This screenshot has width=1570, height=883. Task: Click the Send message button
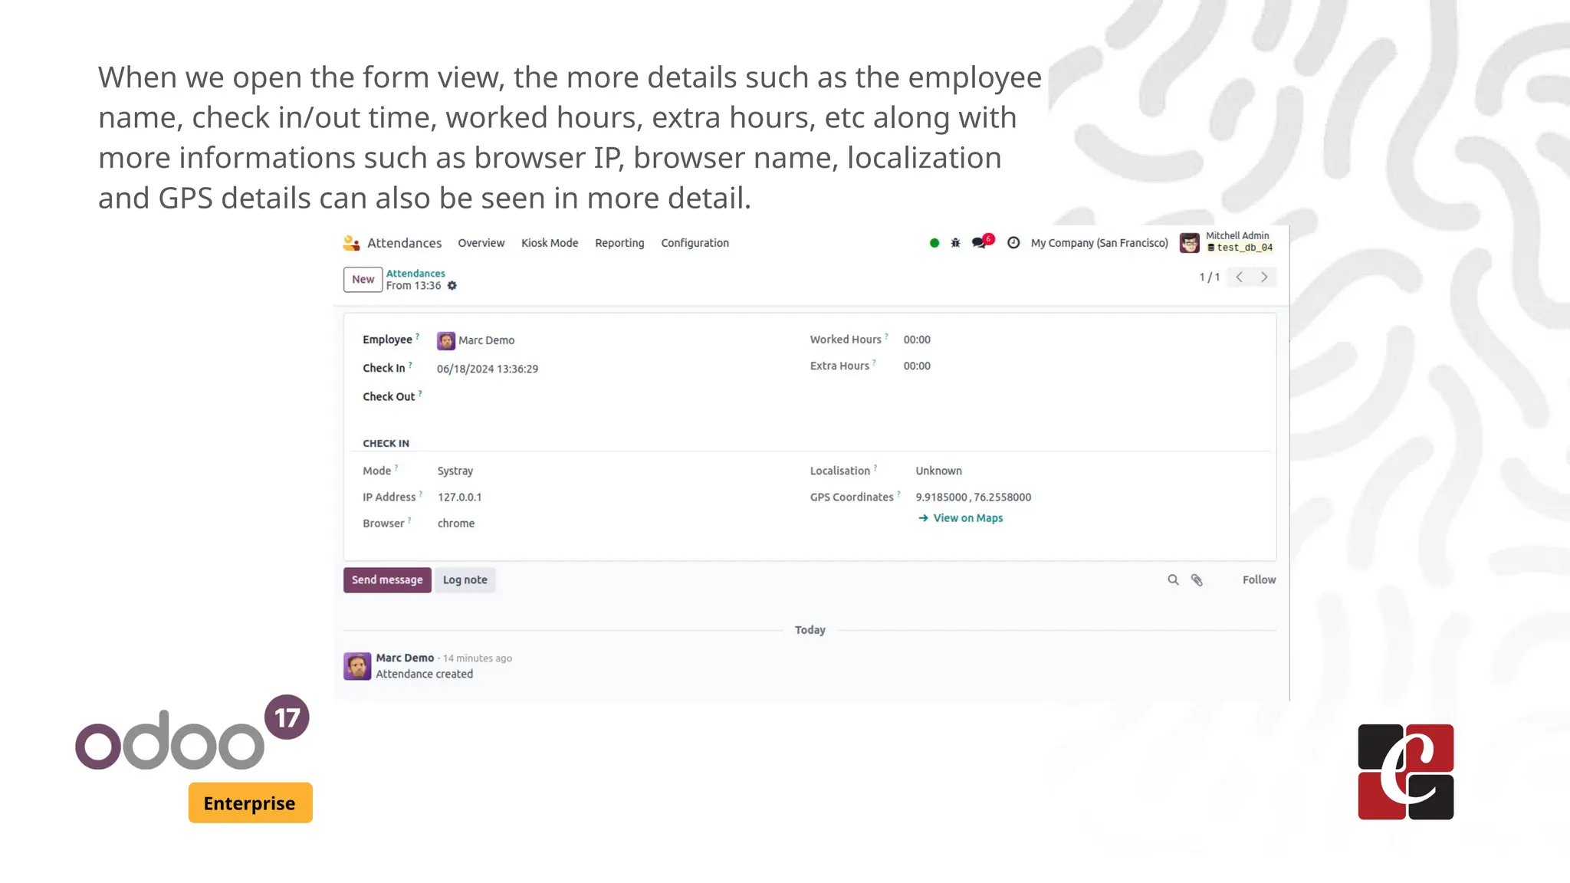(387, 580)
